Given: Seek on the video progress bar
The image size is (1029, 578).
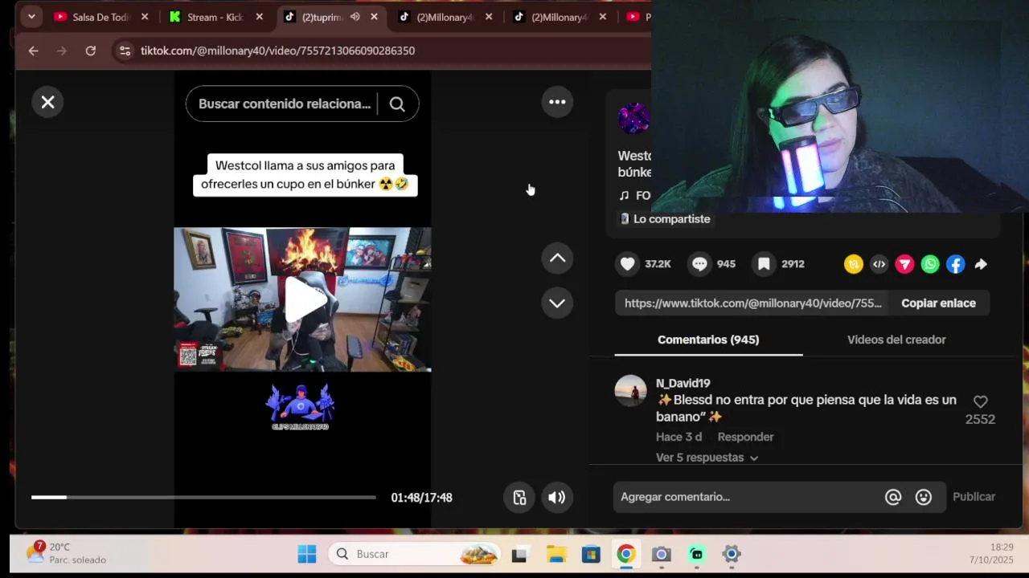Looking at the screenshot, I should [203, 498].
